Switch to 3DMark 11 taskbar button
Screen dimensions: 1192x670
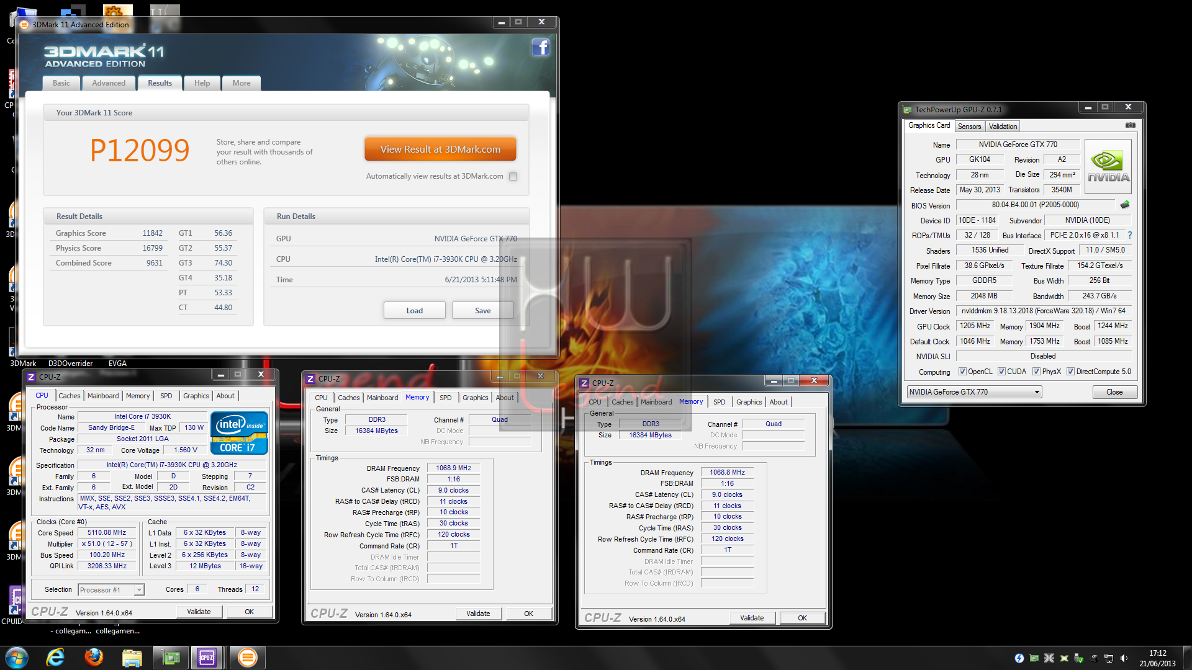247,658
